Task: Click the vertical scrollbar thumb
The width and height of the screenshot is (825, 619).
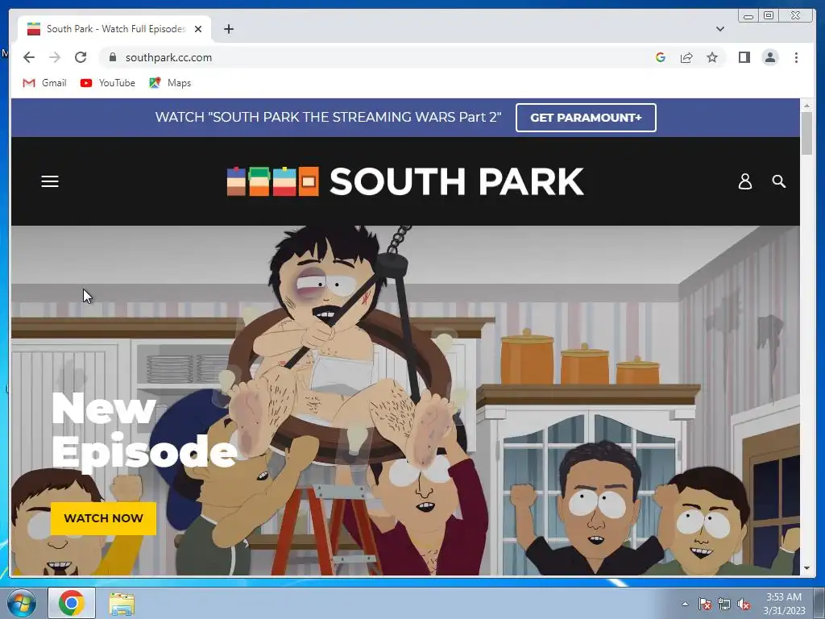Action: coord(806,133)
